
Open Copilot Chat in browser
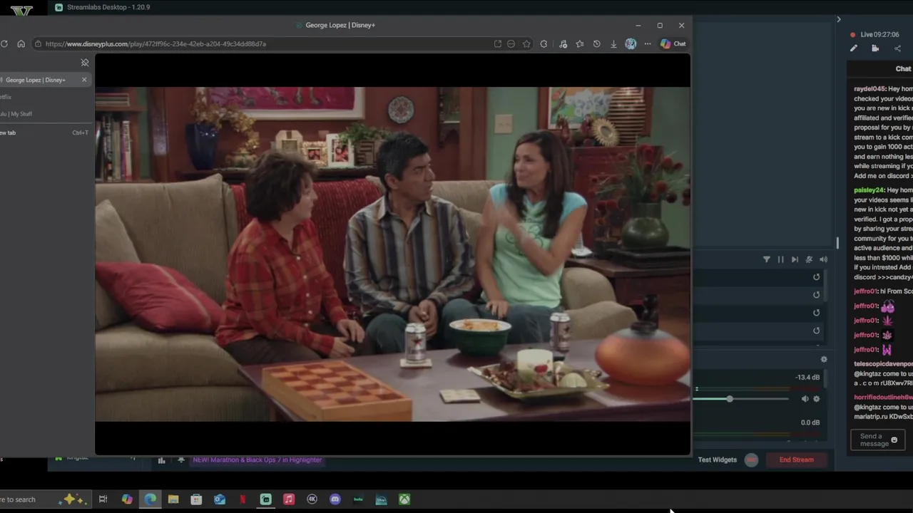click(x=673, y=43)
